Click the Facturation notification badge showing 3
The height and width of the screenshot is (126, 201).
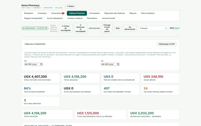63,13
